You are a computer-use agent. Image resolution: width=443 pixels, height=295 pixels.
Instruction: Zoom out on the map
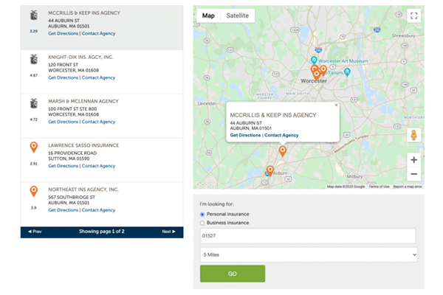tap(413, 174)
